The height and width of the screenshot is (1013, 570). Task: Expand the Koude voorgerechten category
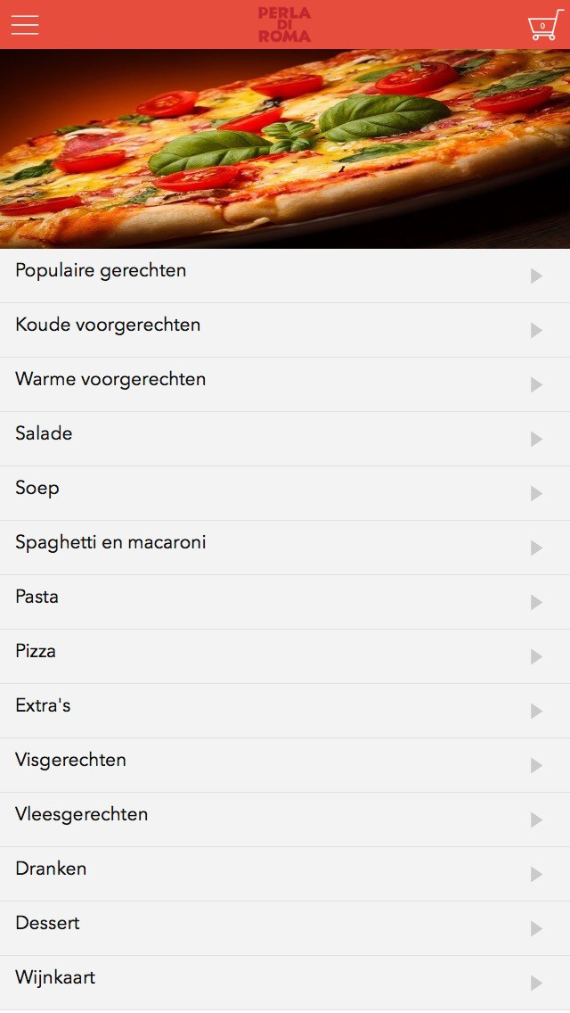pyautogui.click(x=285, y=330)
